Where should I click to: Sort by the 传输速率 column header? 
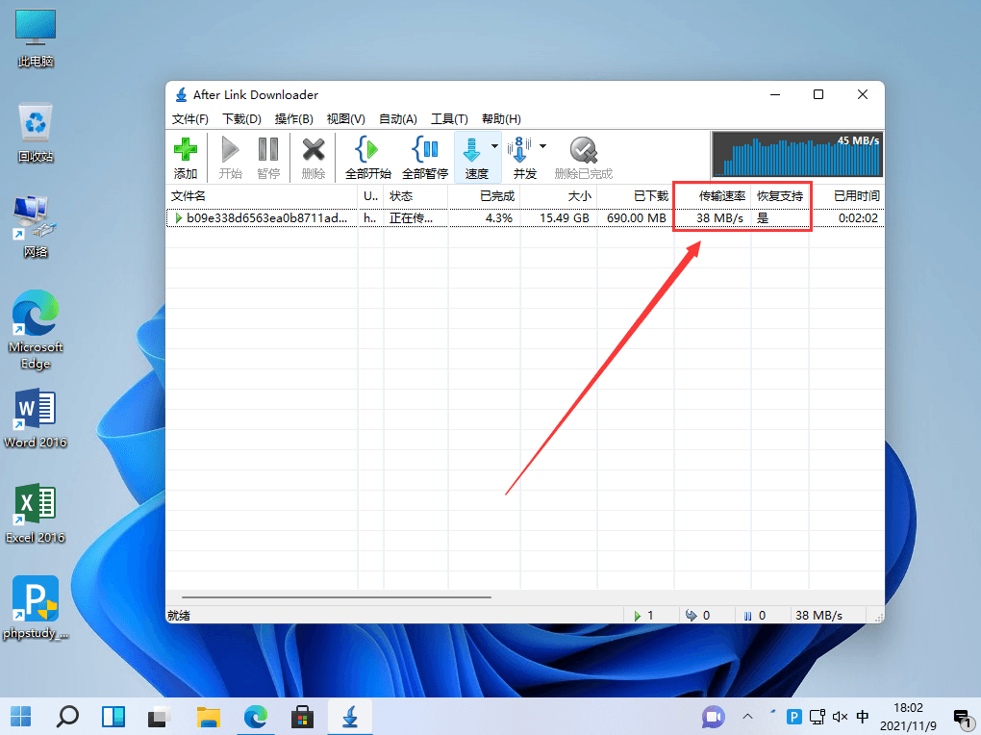pos(713,196)
